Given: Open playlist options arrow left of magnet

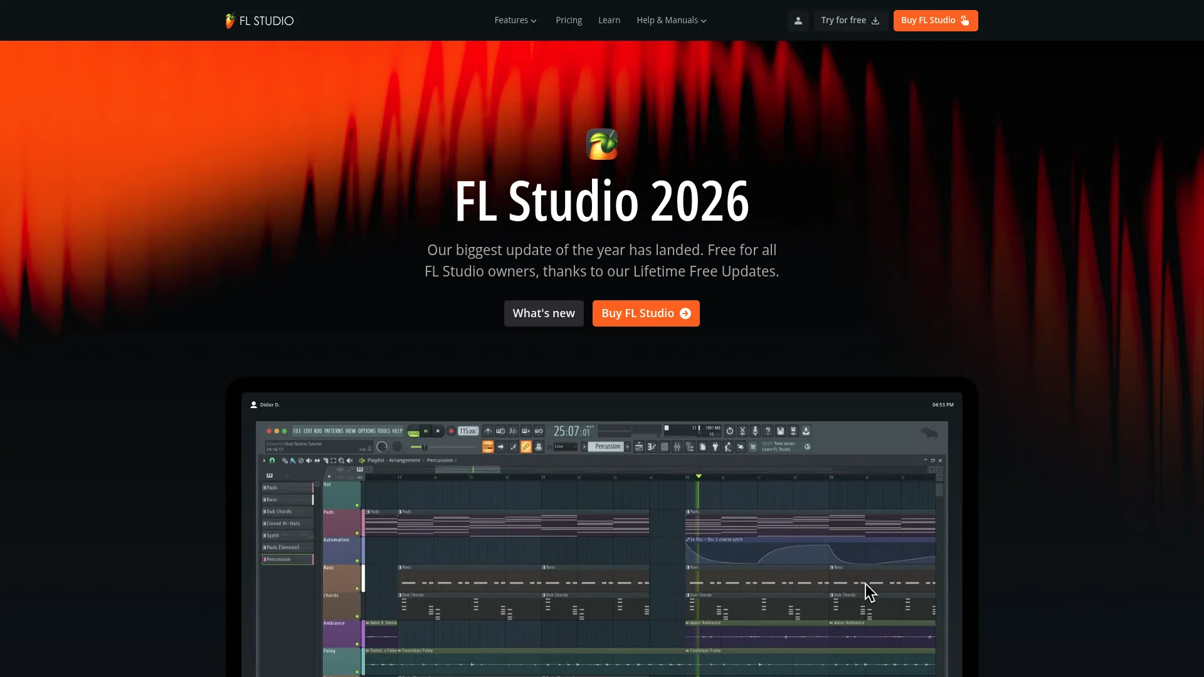Looking at the screenshot, I should pyautogui.click(x=264, y=460).
